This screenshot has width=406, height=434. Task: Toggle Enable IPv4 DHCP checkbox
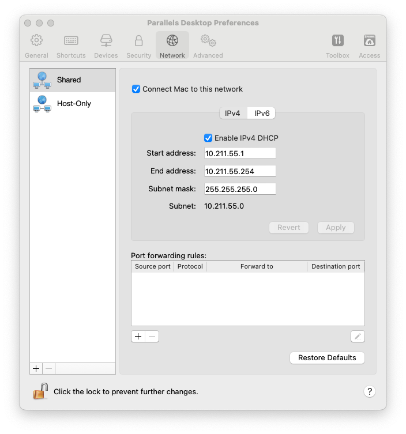(208, 138)
